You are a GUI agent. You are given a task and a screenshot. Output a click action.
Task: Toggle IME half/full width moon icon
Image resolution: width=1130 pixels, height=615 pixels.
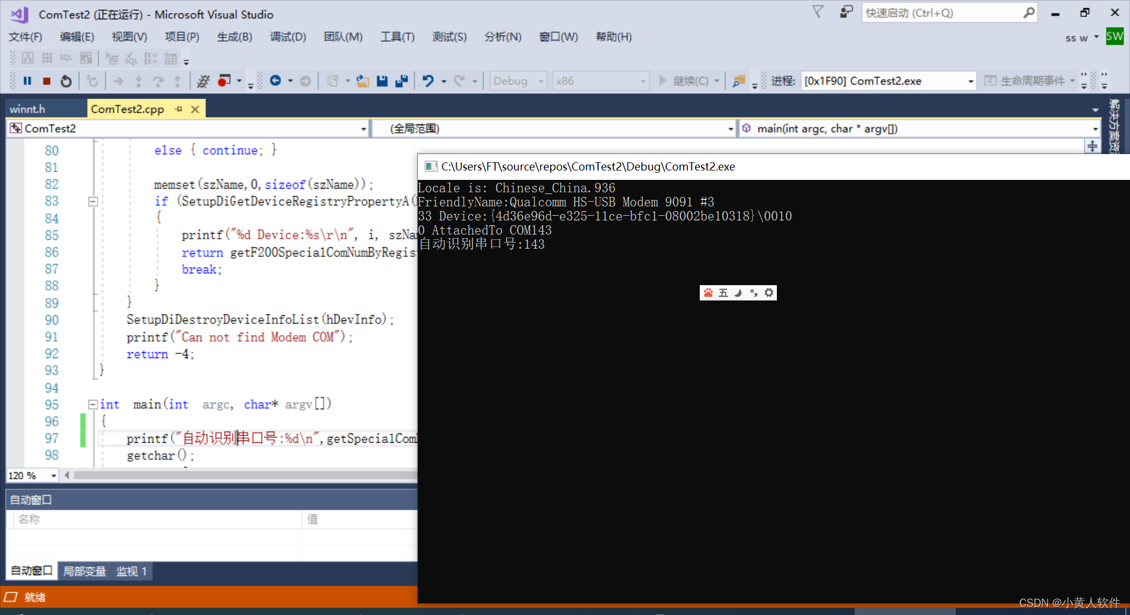739,293
